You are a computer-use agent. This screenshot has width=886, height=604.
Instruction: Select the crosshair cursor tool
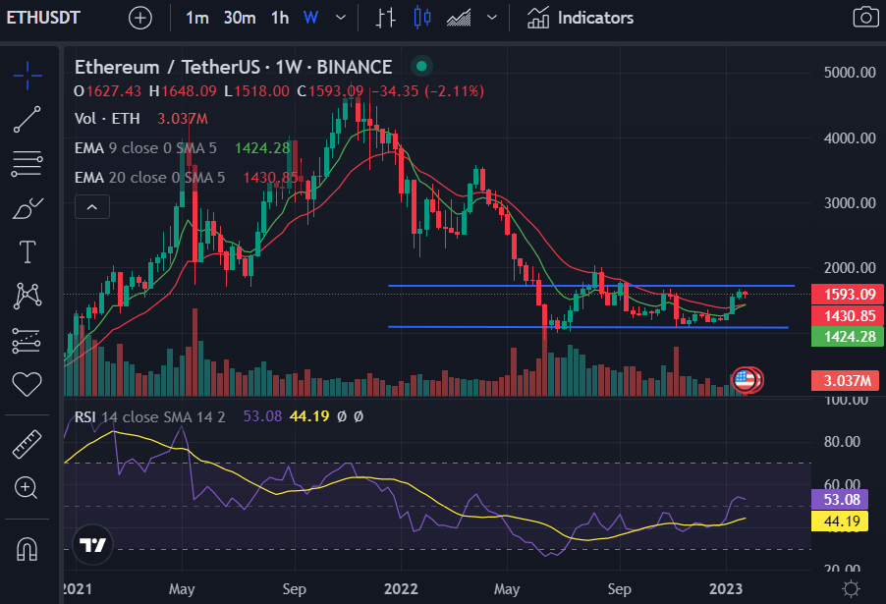click(28, 76)
